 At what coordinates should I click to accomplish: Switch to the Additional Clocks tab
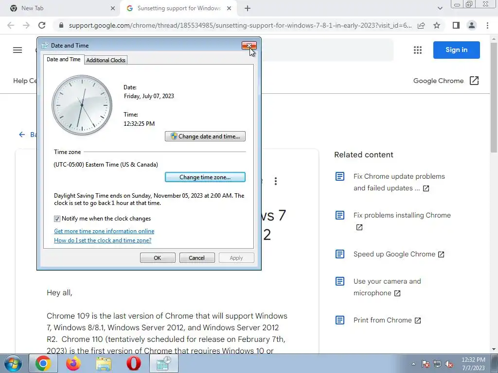(106, 60)
